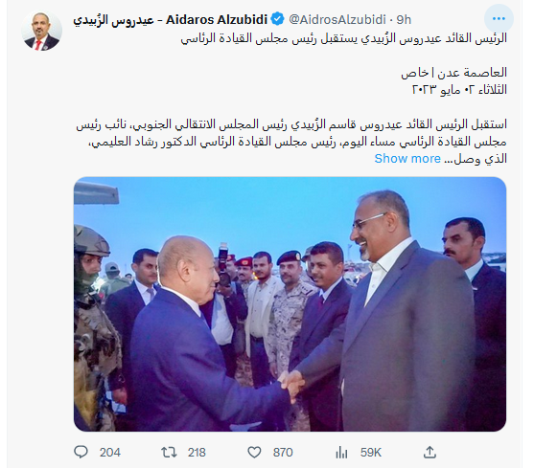Open the view analytics bar chart icon
Screen dimensions: 534x468
point(341,453)
